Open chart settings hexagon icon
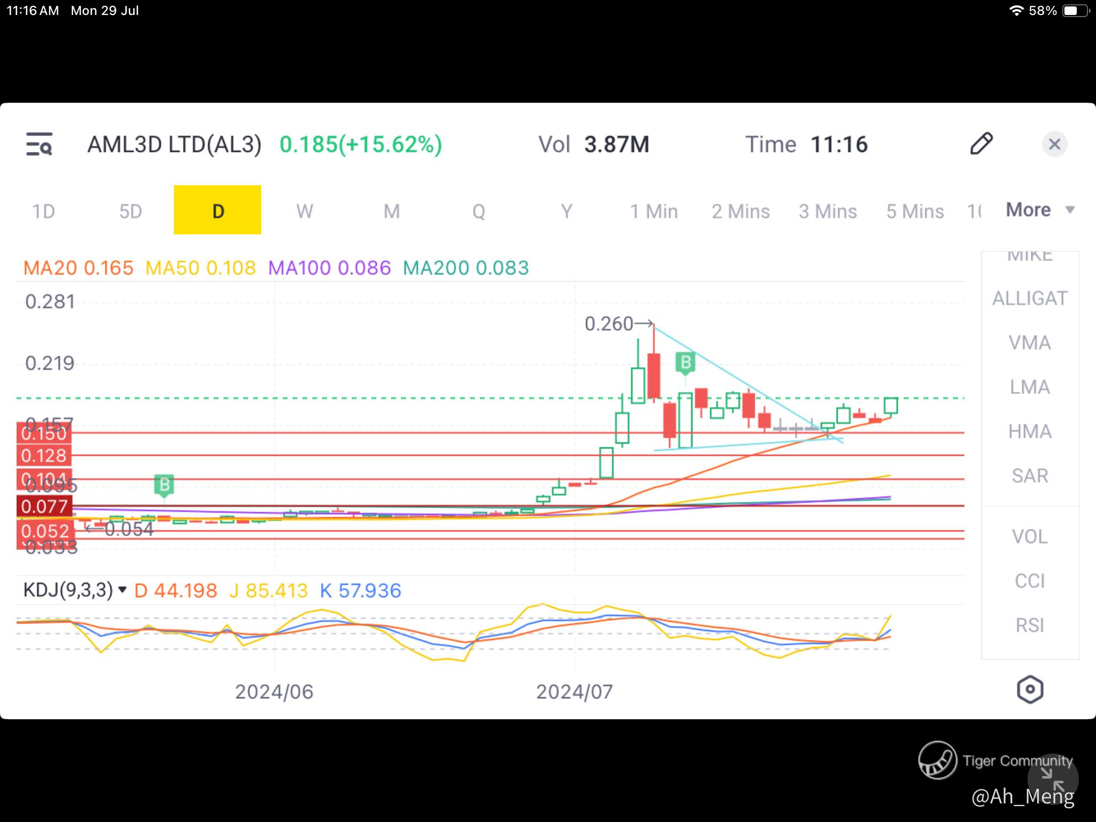 point(1030,689)
